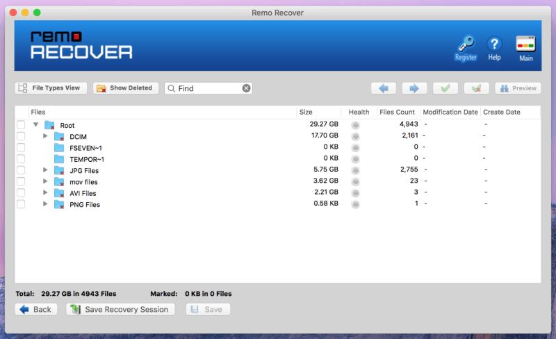Click the Root folder icon
The height and width of the screenshot is (339, 556).
coord(49,125)
